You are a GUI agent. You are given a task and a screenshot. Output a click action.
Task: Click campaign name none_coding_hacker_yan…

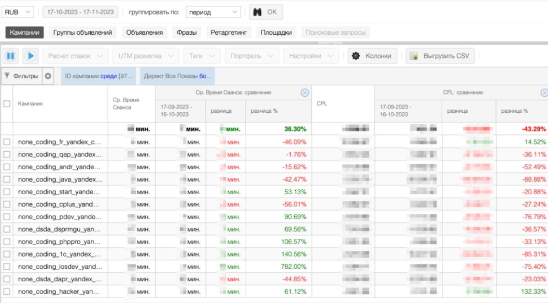pos(58,291)
